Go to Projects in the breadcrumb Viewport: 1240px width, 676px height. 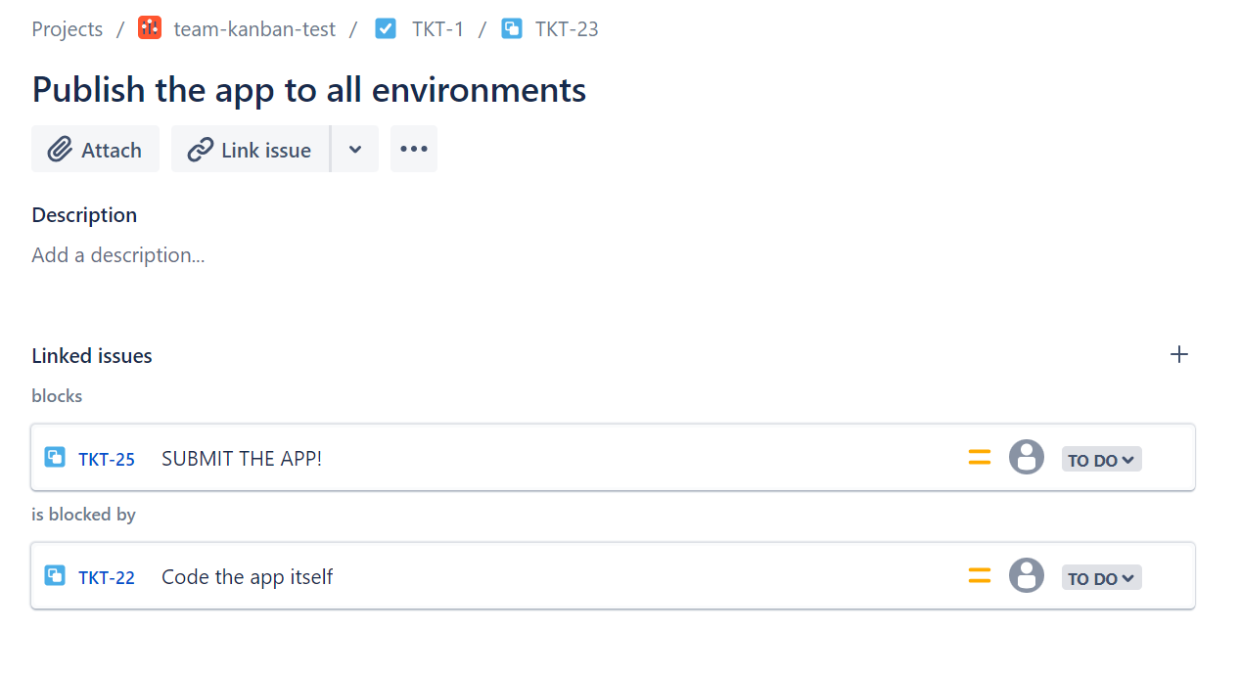tap(67, 28)
